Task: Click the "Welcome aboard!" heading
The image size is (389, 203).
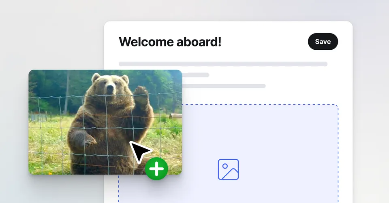Action: (x=170, y=42)
